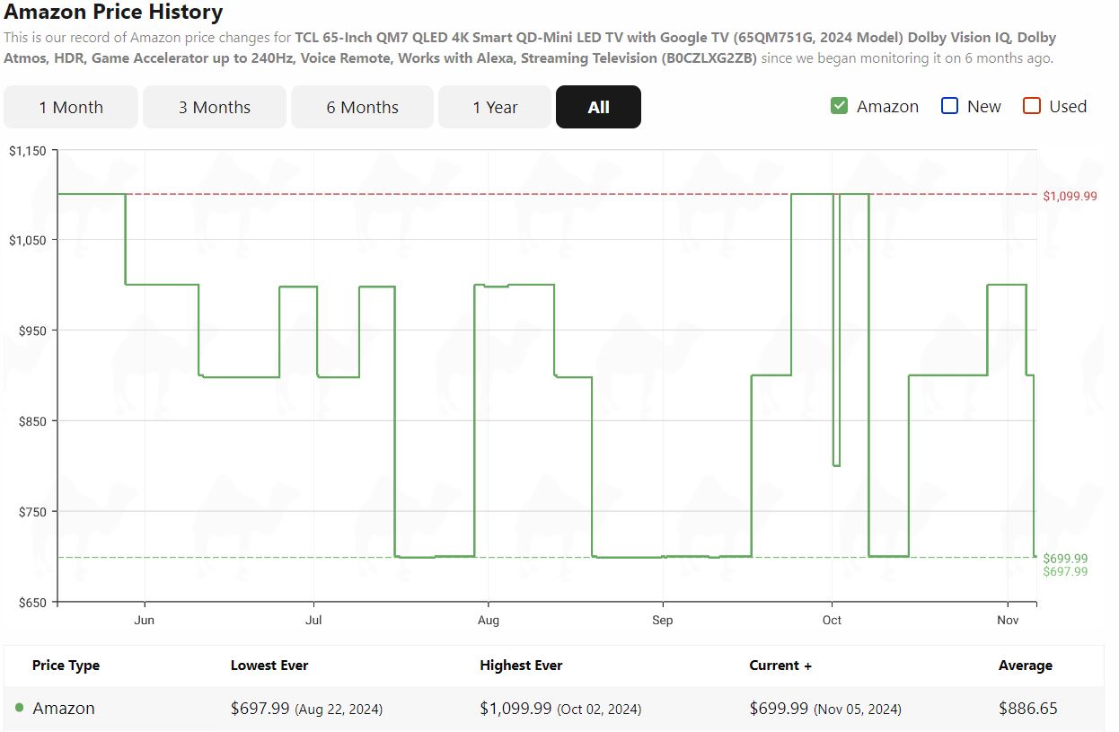Enable the Used price checkbox

[1032, 106]
